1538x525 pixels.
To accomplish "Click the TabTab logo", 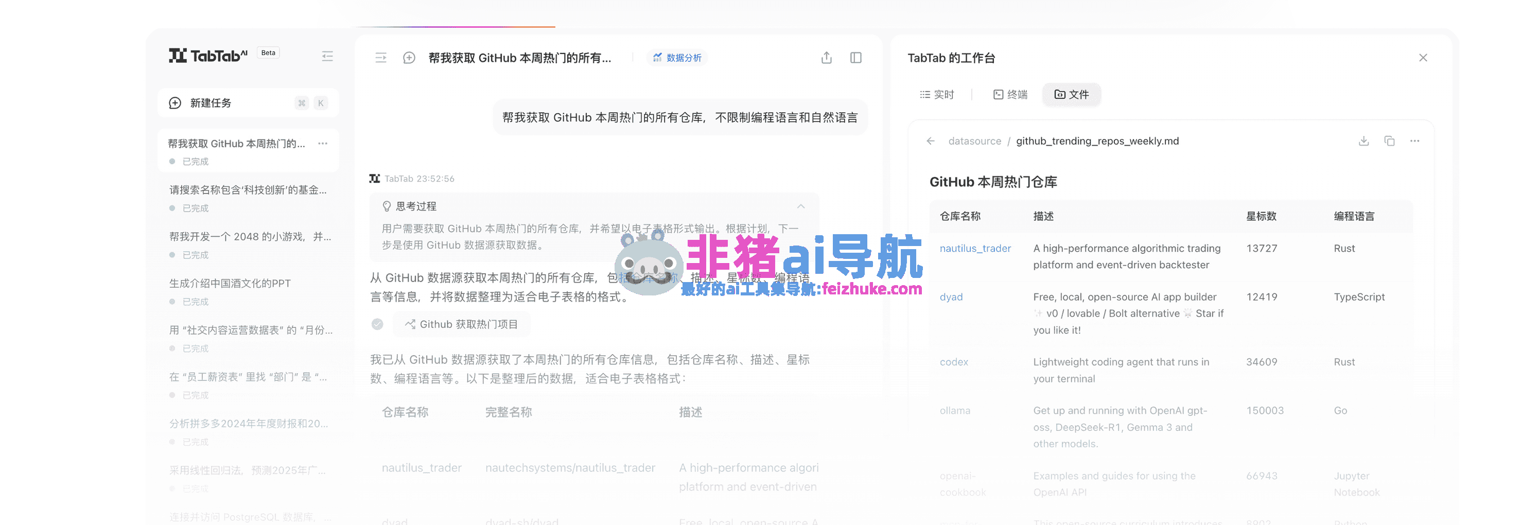I will pos(208,56).
